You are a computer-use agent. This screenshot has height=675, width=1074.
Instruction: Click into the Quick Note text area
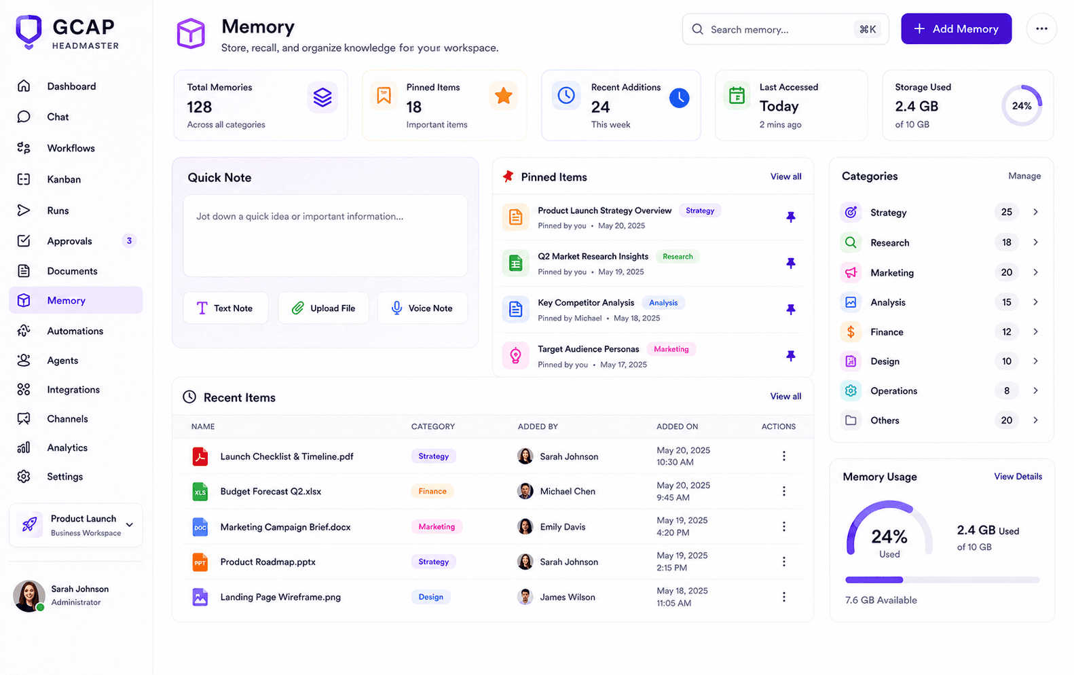point(325,236)
